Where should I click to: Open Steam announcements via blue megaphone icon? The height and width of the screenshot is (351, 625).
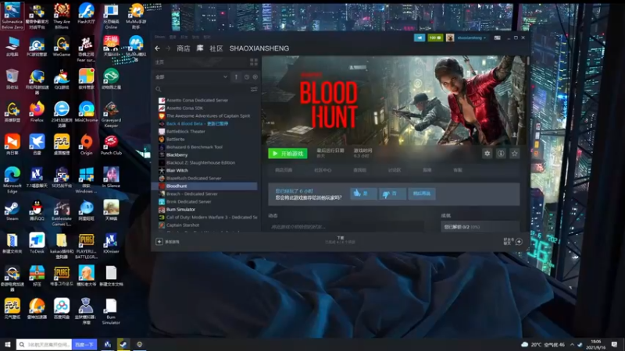(420, 37)
